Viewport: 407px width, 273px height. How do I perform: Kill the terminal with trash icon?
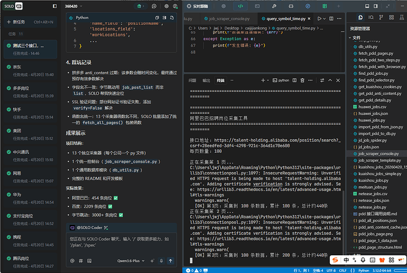[303, 80]
